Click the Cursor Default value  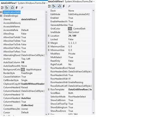click(x=25, y=112)
